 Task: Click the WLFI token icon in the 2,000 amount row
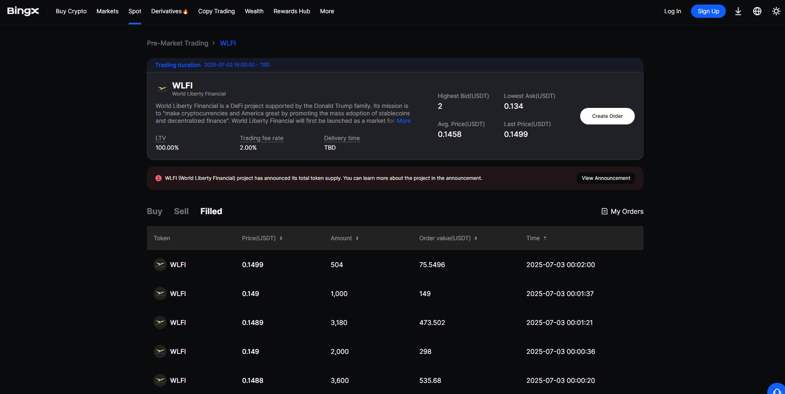point(160,351)
